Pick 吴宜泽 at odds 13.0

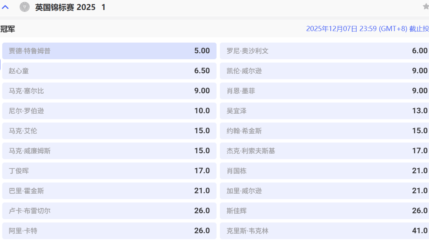coord(324,111)
